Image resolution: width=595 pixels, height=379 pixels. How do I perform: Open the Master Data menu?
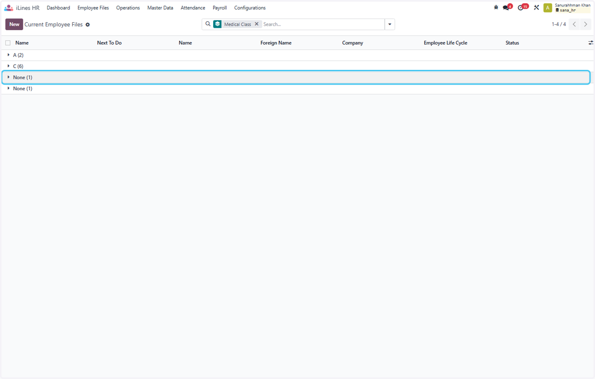[160, 8]
